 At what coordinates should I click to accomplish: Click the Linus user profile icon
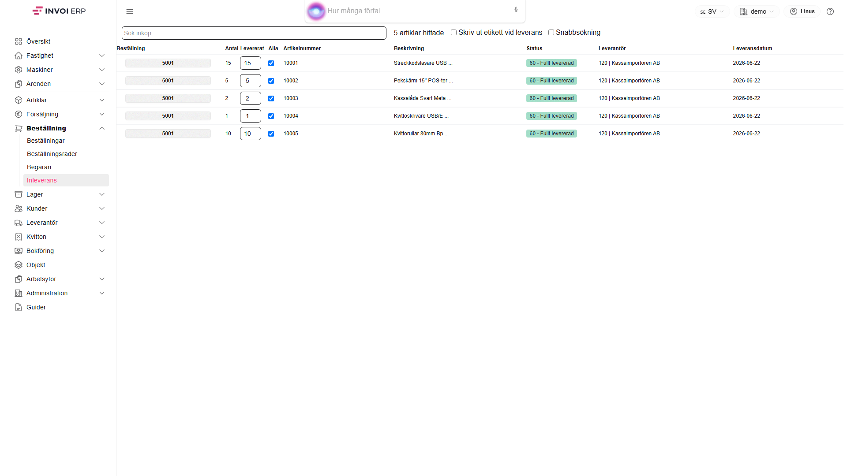pyautogui.click(x=794, y=11)
